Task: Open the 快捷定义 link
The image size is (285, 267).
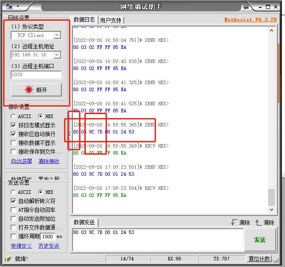Action: tap(22, 246)
